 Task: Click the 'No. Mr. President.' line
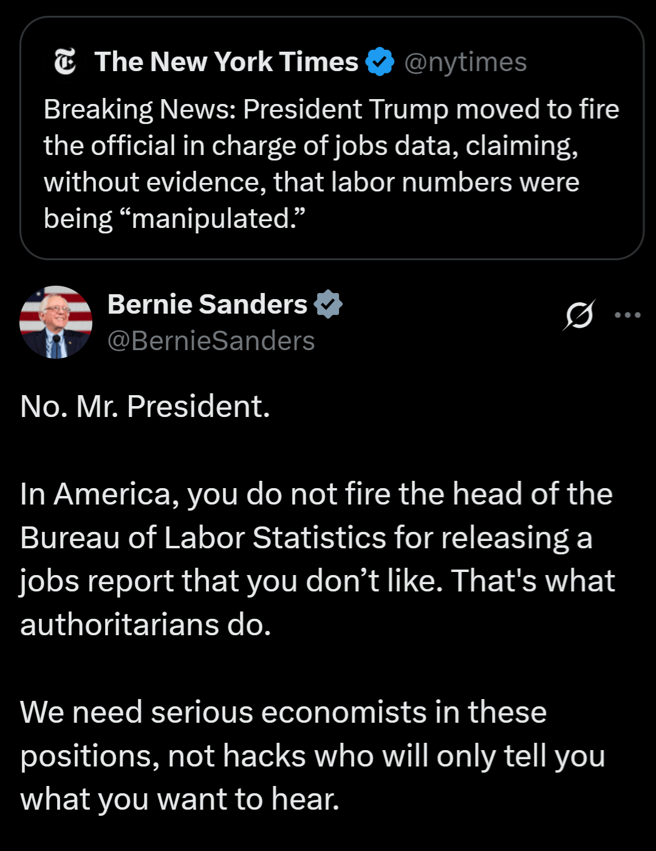tap(145, 406)
